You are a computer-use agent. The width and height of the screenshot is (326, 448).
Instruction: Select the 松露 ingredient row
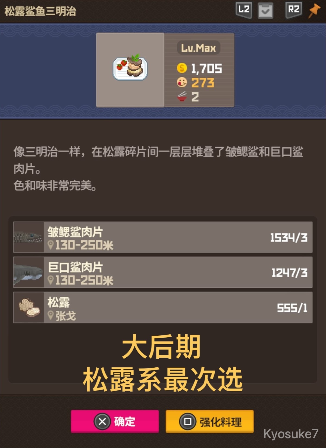point(163,307)
